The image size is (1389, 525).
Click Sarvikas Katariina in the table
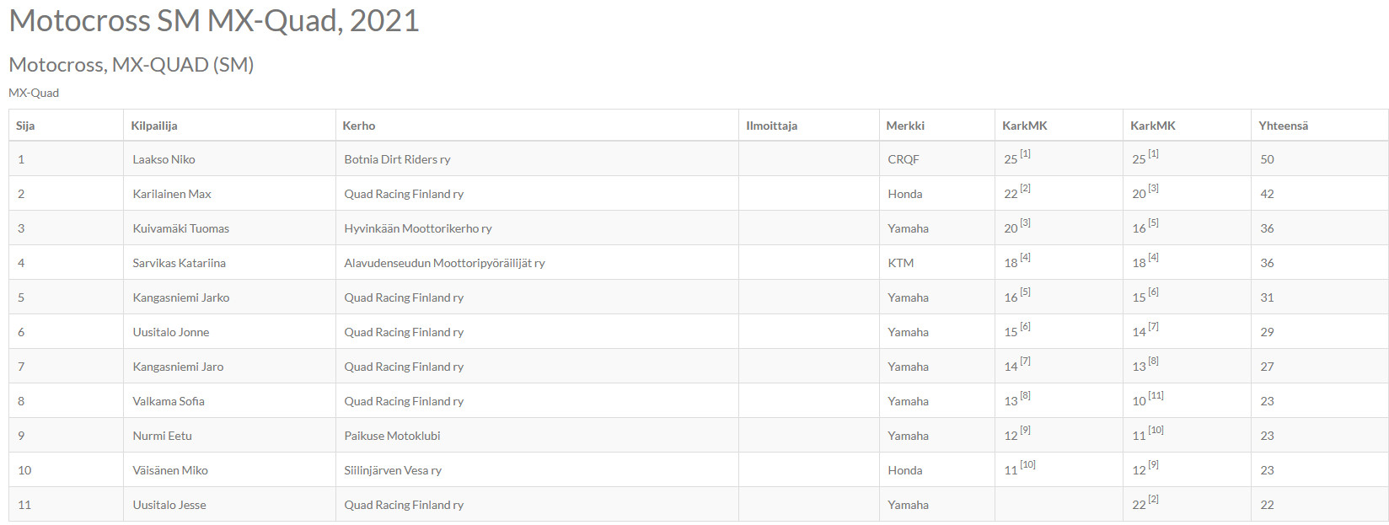179,263
